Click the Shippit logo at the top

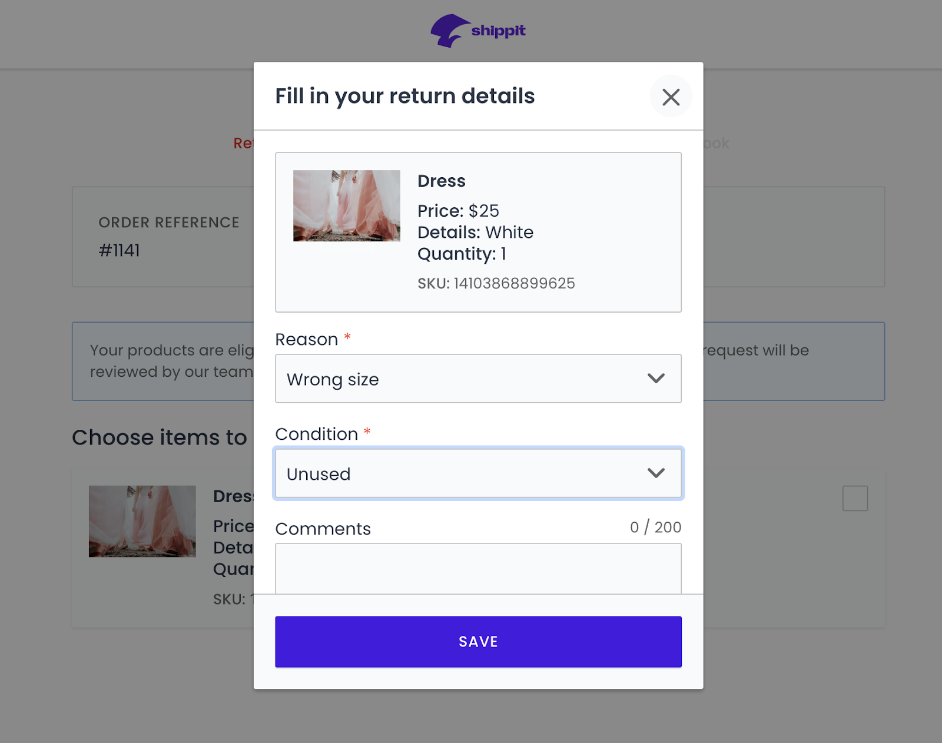tap(477, 31)
